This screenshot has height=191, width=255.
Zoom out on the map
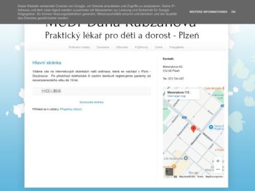tap(218, 169)
